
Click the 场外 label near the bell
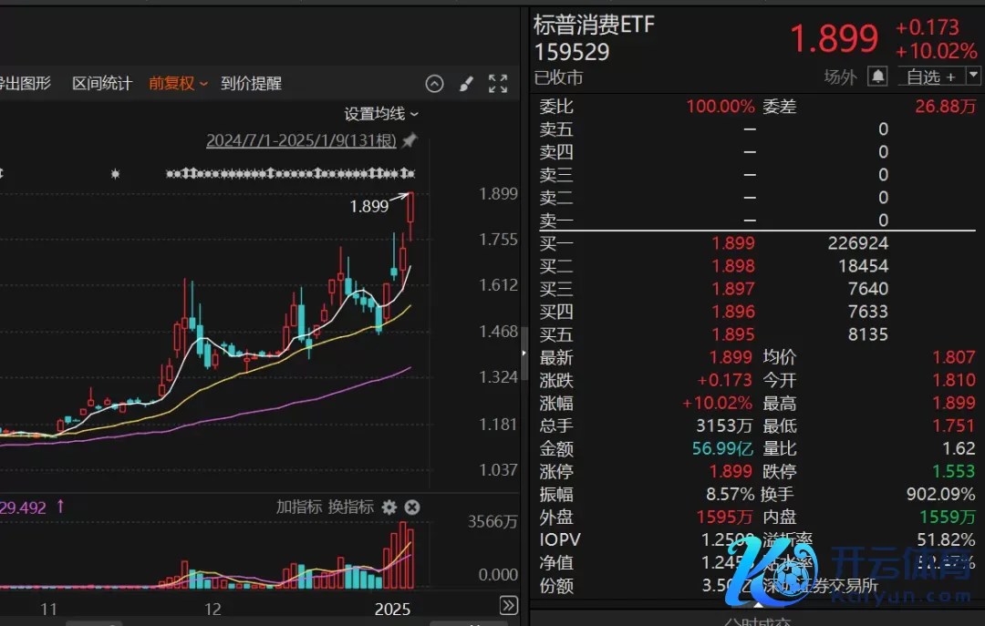pos(840,77)
